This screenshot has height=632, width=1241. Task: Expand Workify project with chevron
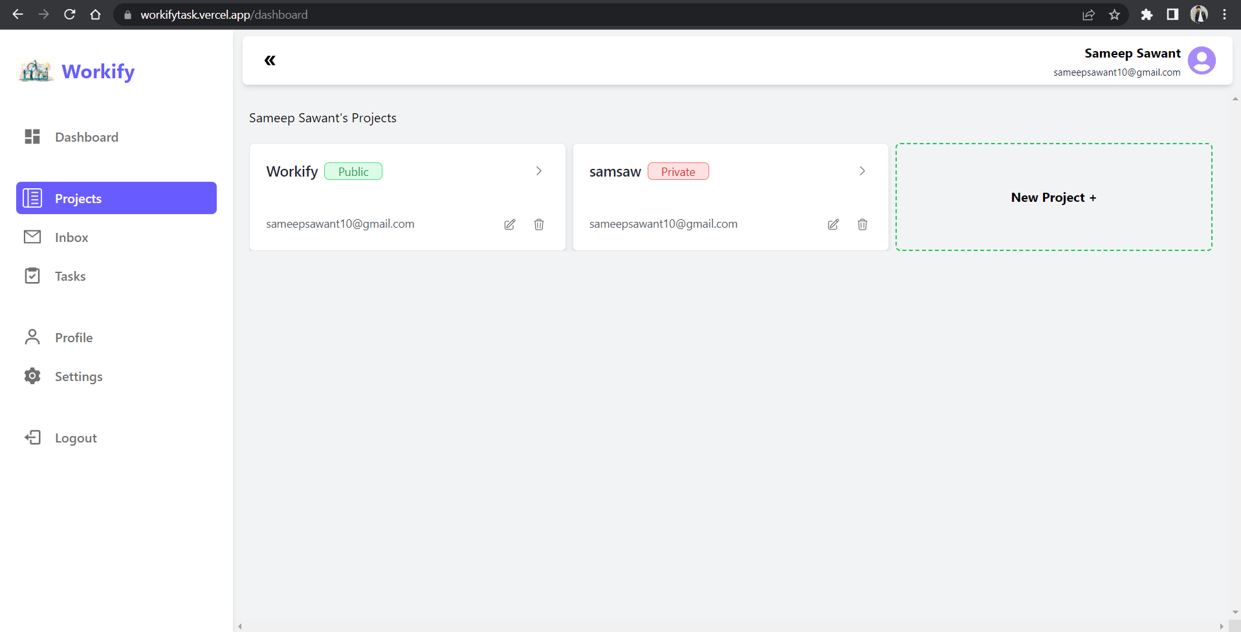coord(539,171)
